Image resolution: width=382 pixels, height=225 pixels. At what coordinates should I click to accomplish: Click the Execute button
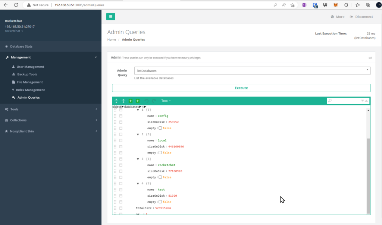pyautogui.click(x=241, y=88)
